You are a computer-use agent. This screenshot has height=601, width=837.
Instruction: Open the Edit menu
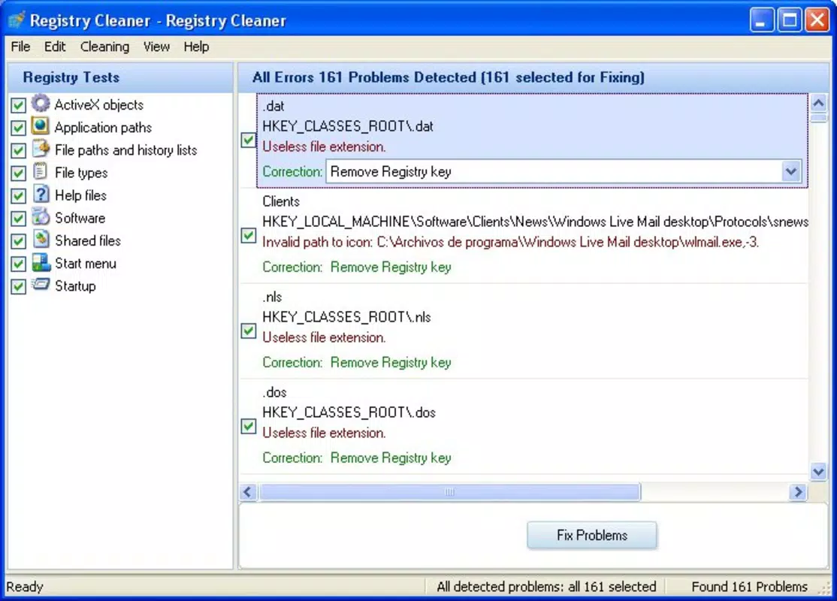click(55, 47)
